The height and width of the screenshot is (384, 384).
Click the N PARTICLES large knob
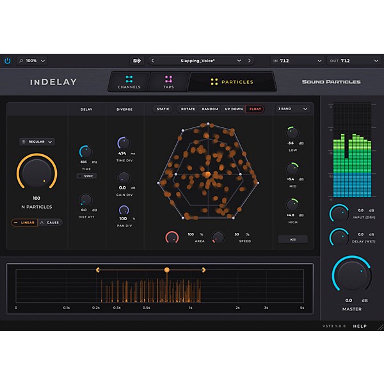tap(36, 173)
